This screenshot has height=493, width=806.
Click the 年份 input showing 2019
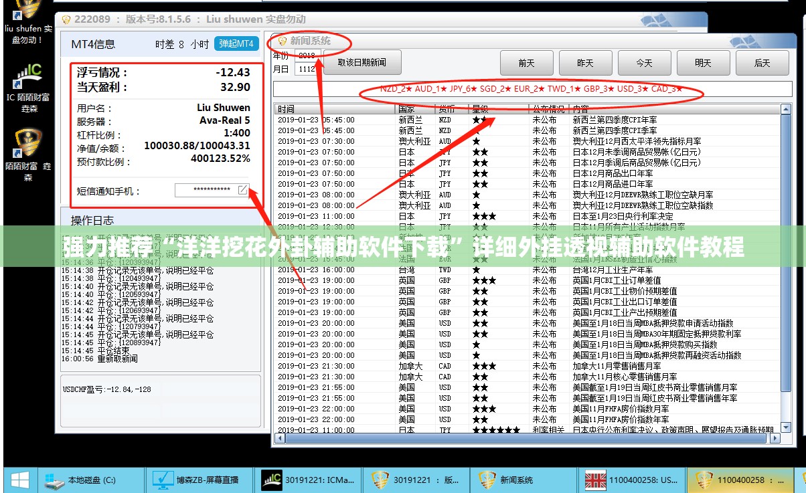[x=307, y=56]
